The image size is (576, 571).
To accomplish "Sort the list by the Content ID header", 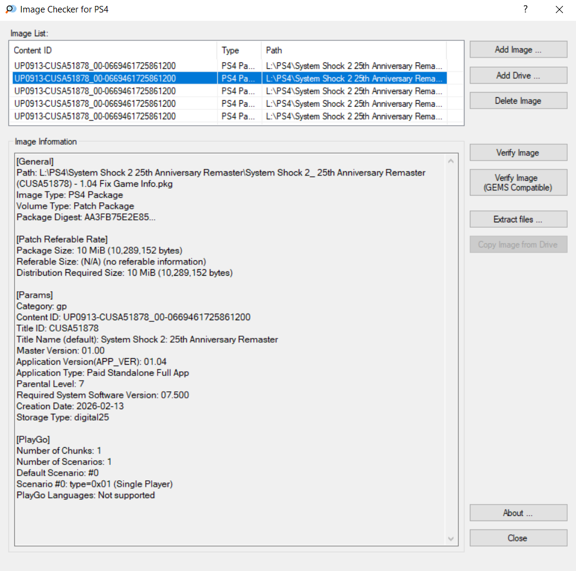I will tap(113, 50).
